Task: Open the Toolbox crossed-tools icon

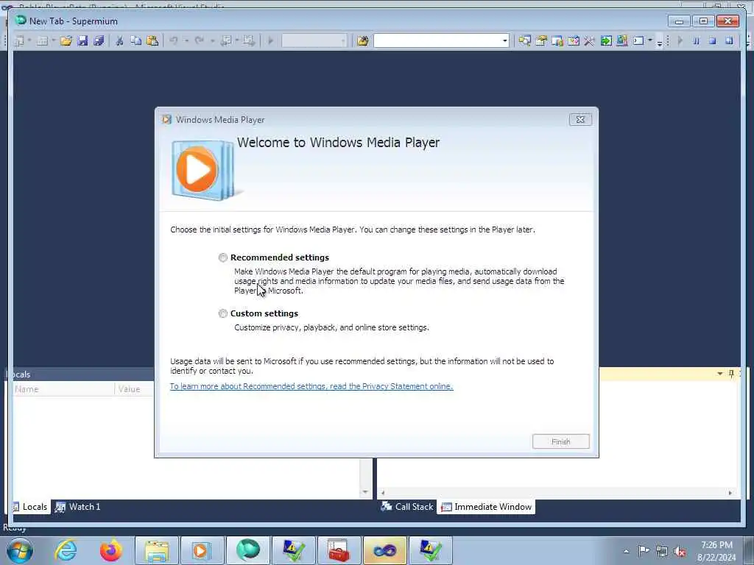Action: tap(590, 41)
